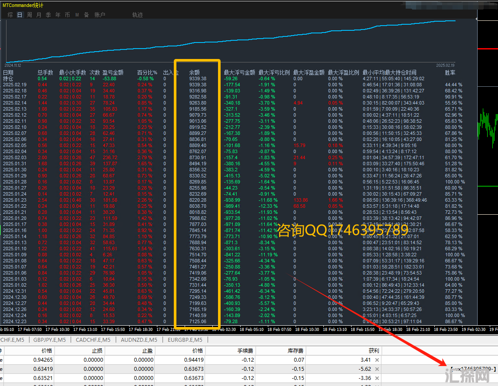Select the 日 daily statistics tab
The height and width of the screenshot is (386, 498).
pyautogui.click(x=20, y=15)
